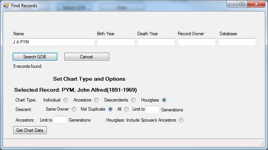268x150 pixels.
Task: Click the Record Owner text box
Action: pos(197,42)
